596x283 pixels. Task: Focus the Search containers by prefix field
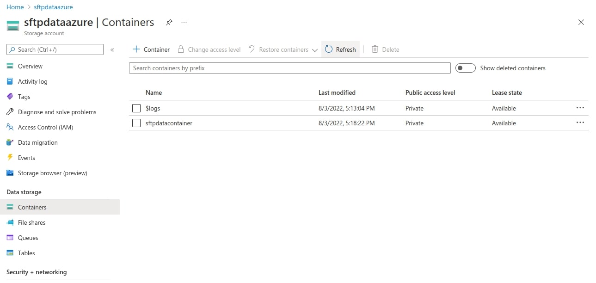point(290,68)
